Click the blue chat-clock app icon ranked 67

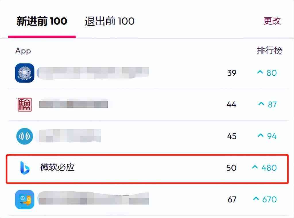[25, 199]
